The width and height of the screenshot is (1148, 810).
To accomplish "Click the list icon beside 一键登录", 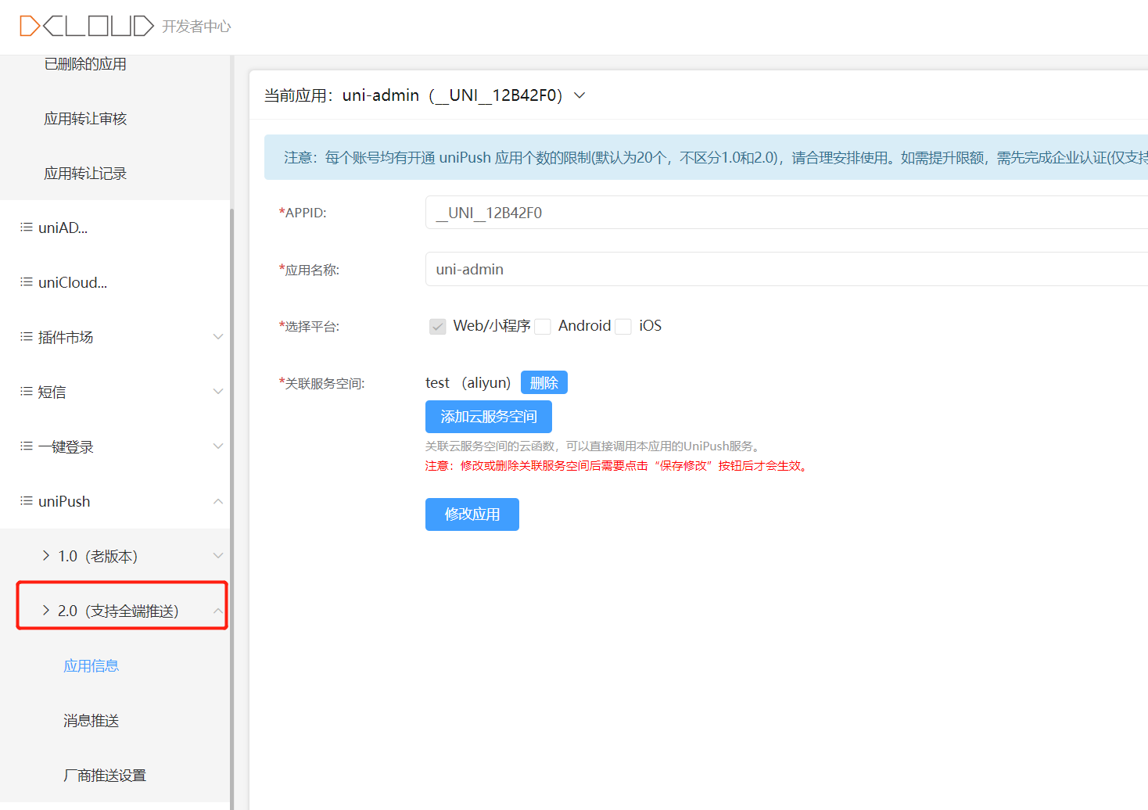I will tap(27, 446).
